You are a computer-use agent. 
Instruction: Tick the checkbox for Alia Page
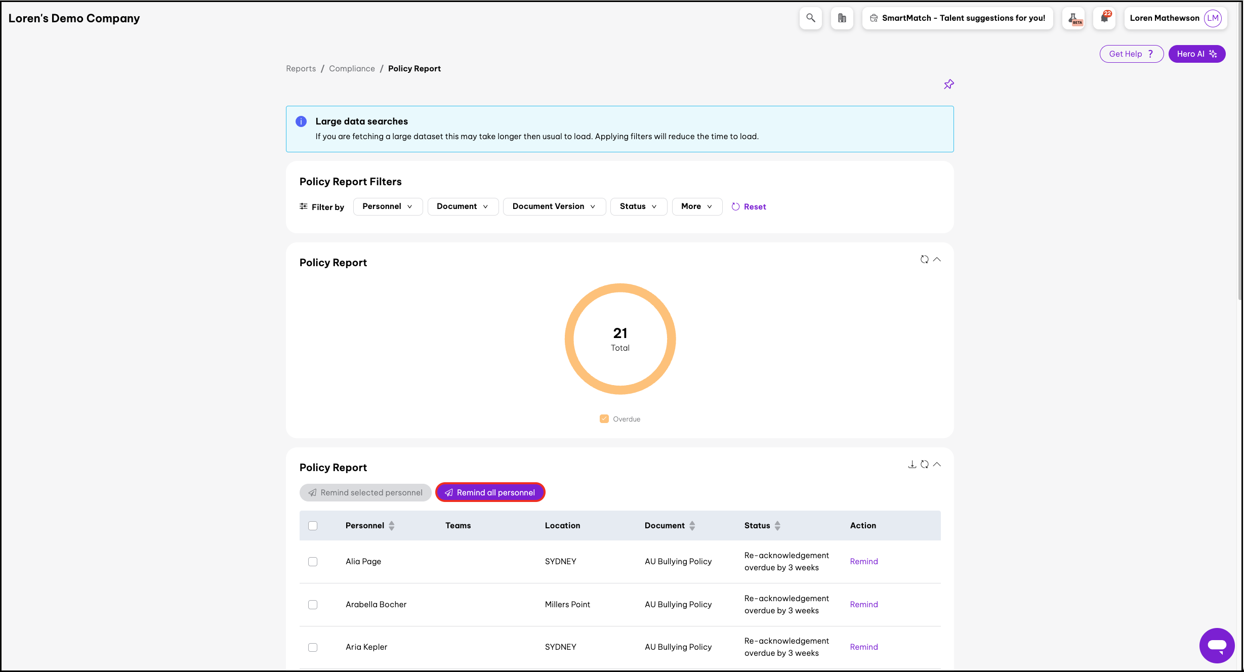pyautogui.click(x=313, y=562)
